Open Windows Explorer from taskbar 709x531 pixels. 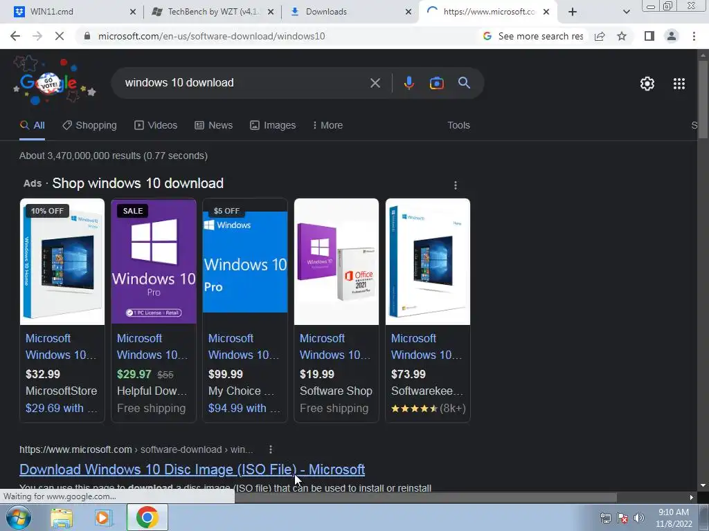tap(62, 517)
